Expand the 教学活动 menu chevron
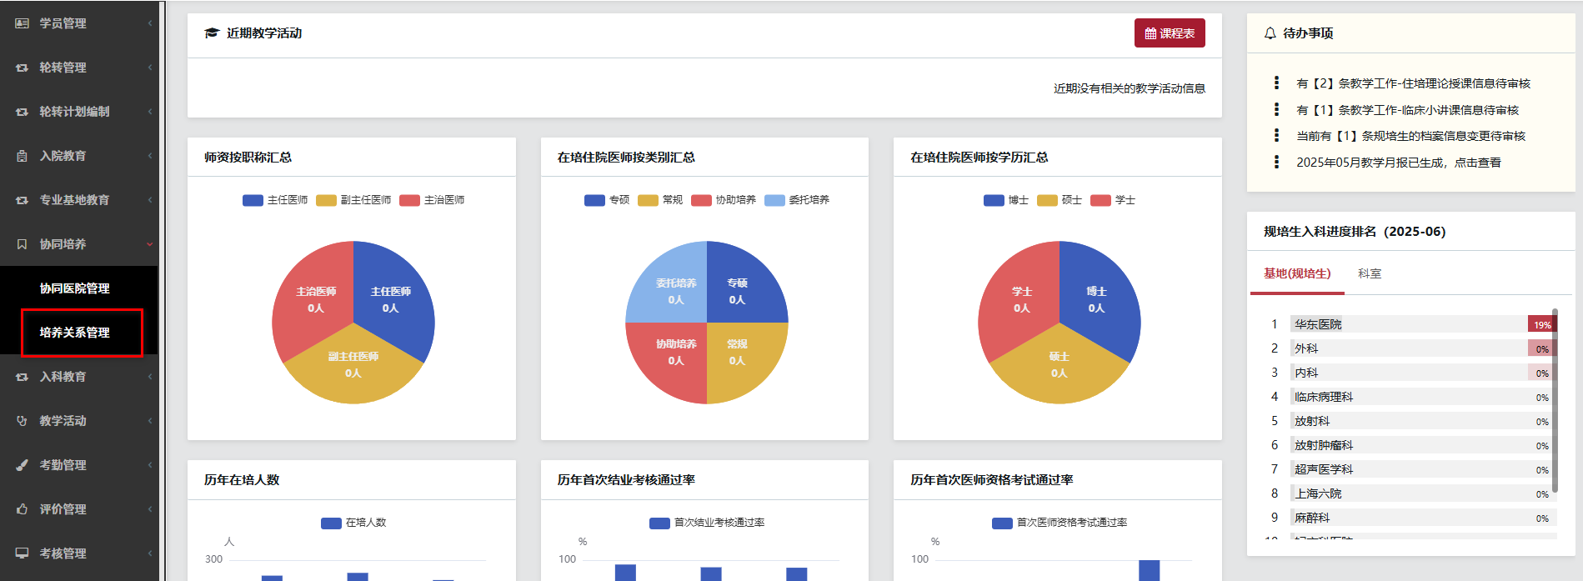Viewport: 1583px width, 581px height. tap(150, 421)
